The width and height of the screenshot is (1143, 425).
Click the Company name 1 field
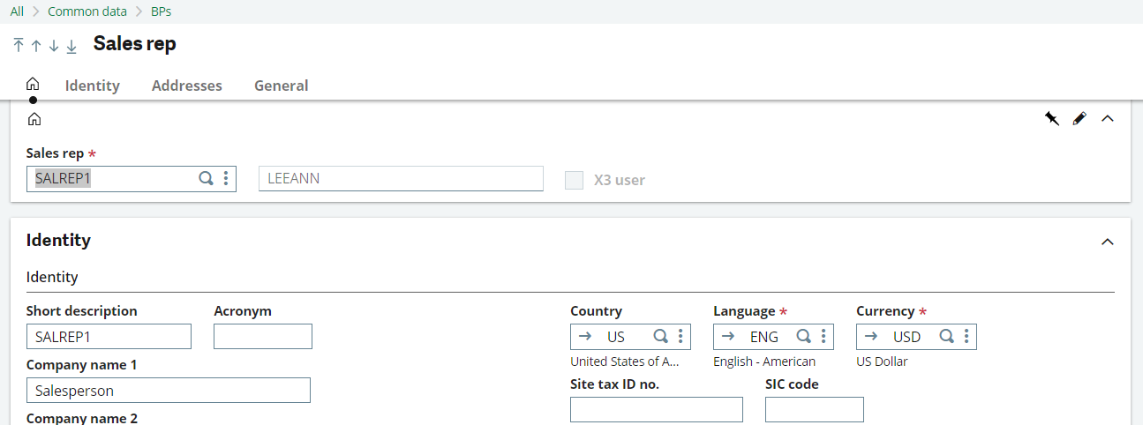click(x=168, y=390)
